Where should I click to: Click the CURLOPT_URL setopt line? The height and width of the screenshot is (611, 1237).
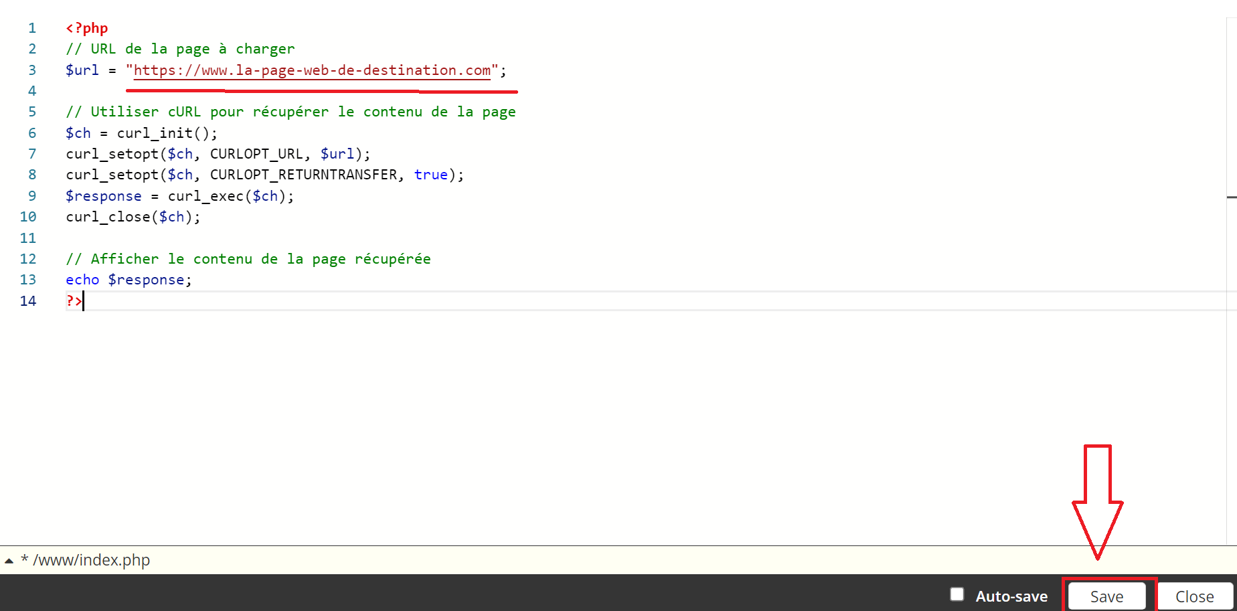click(x=218, y=154)
